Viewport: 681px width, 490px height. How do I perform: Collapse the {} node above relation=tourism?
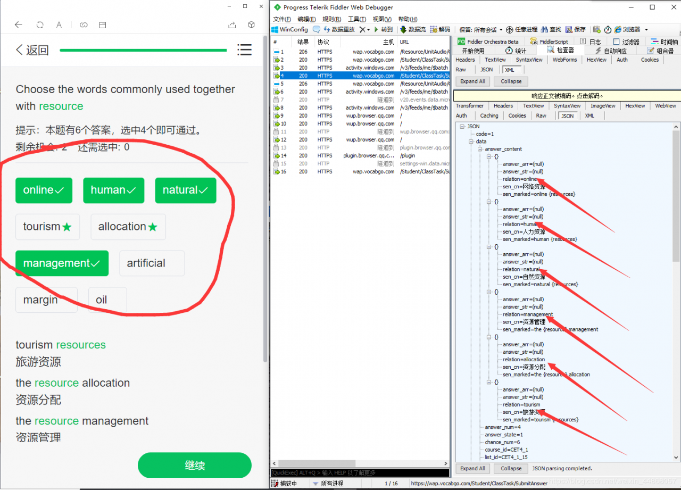[x=489, y=382]
